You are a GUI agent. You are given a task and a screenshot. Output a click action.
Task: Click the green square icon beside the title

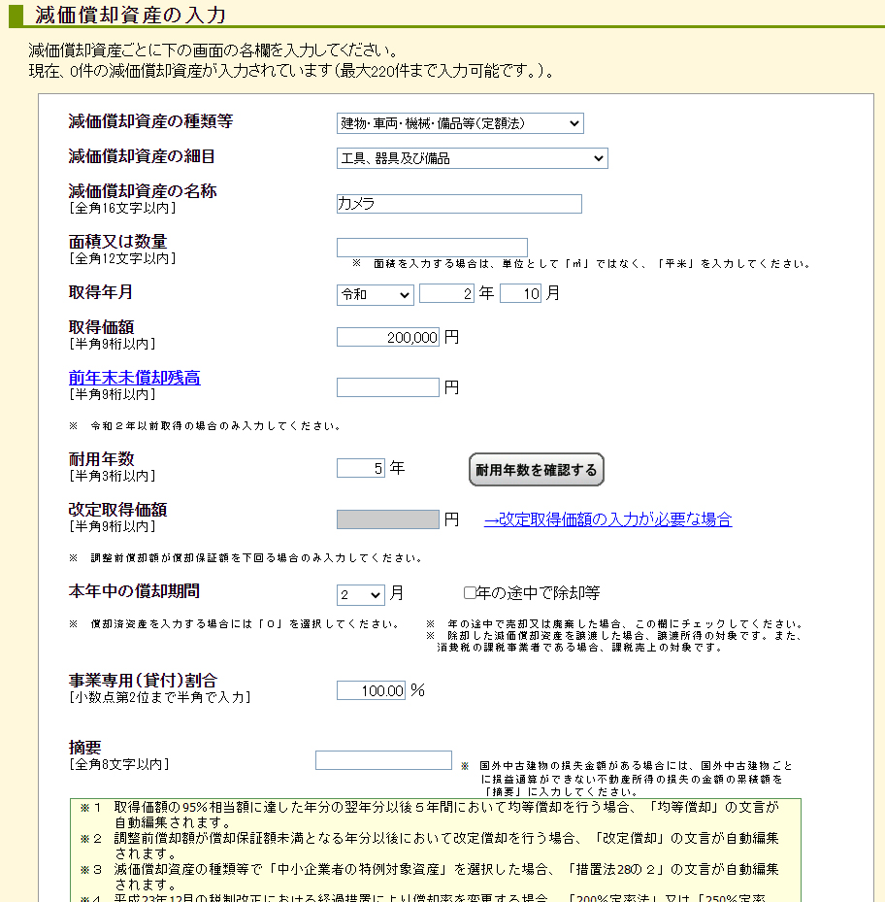(12, 14)
